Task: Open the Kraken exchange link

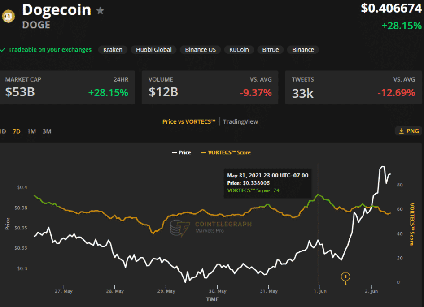Action: [113, 50]
